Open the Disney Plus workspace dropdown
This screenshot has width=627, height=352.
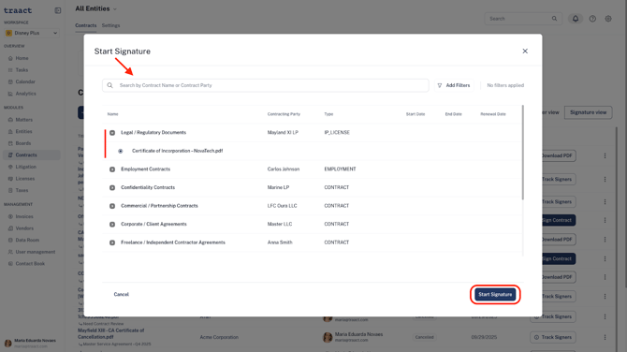32,33
